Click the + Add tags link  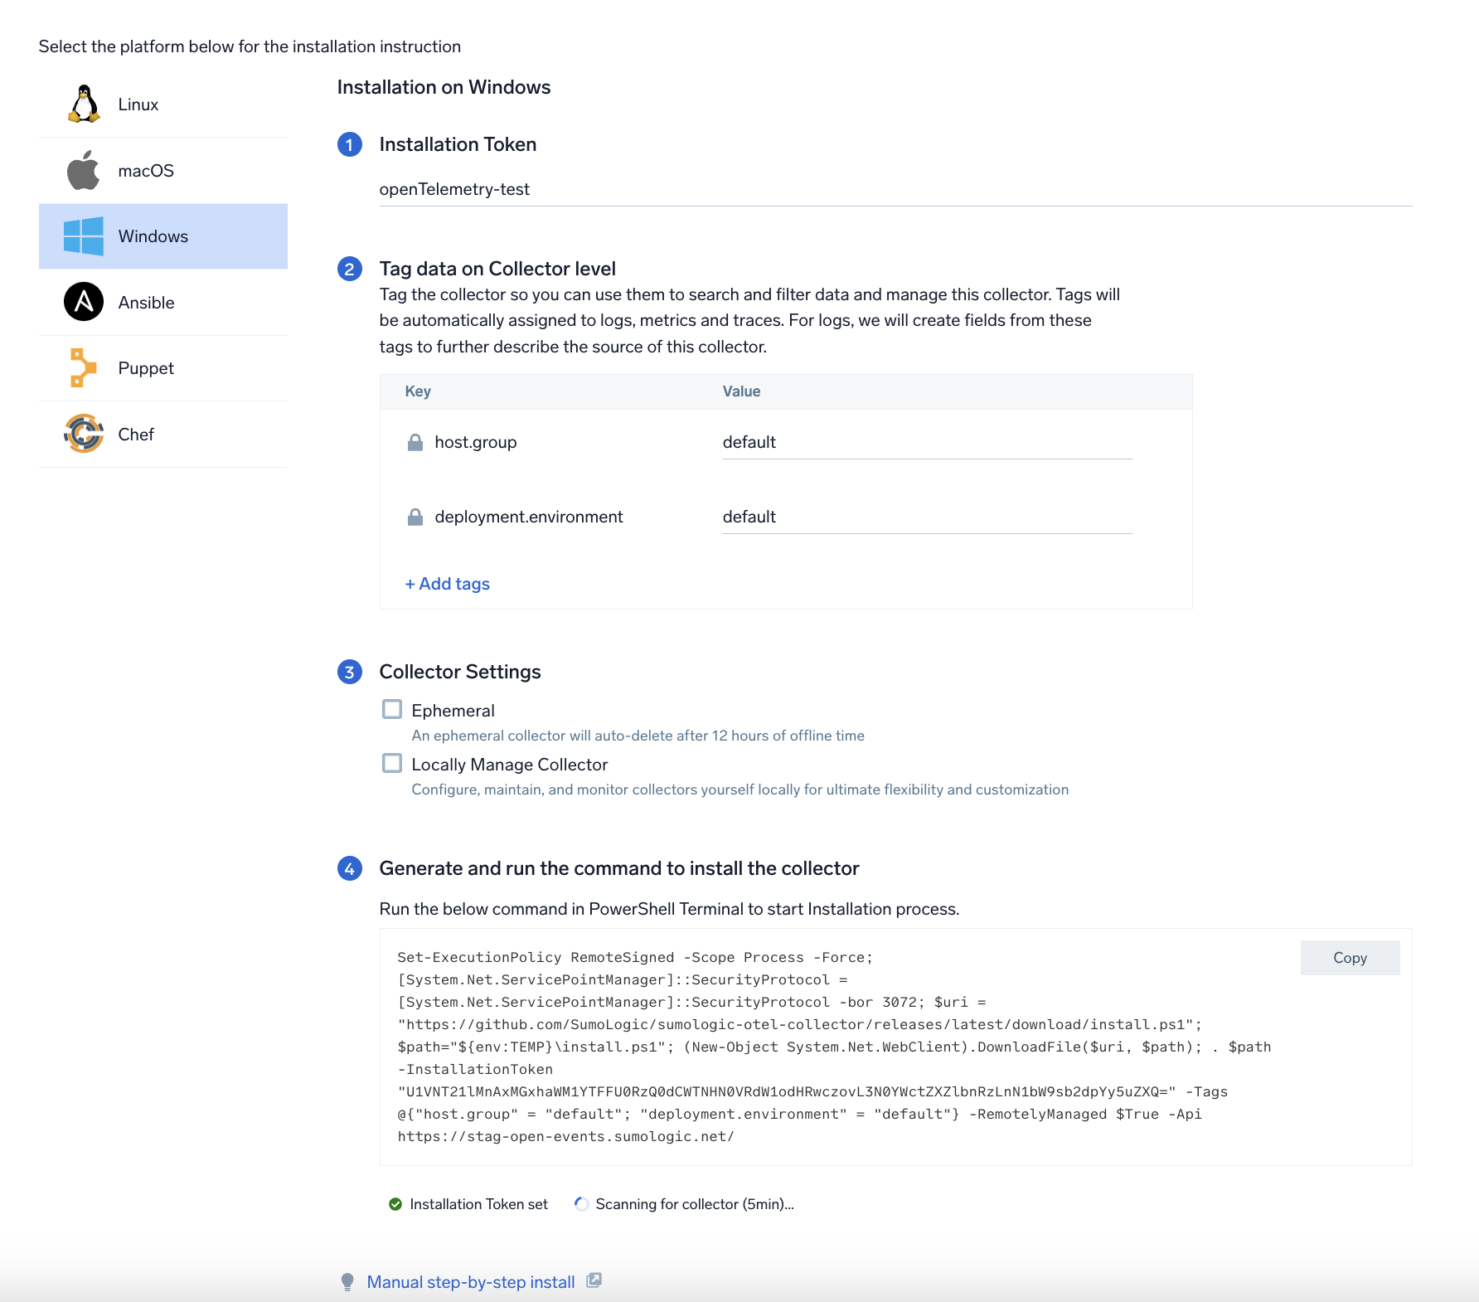[448, 584]
